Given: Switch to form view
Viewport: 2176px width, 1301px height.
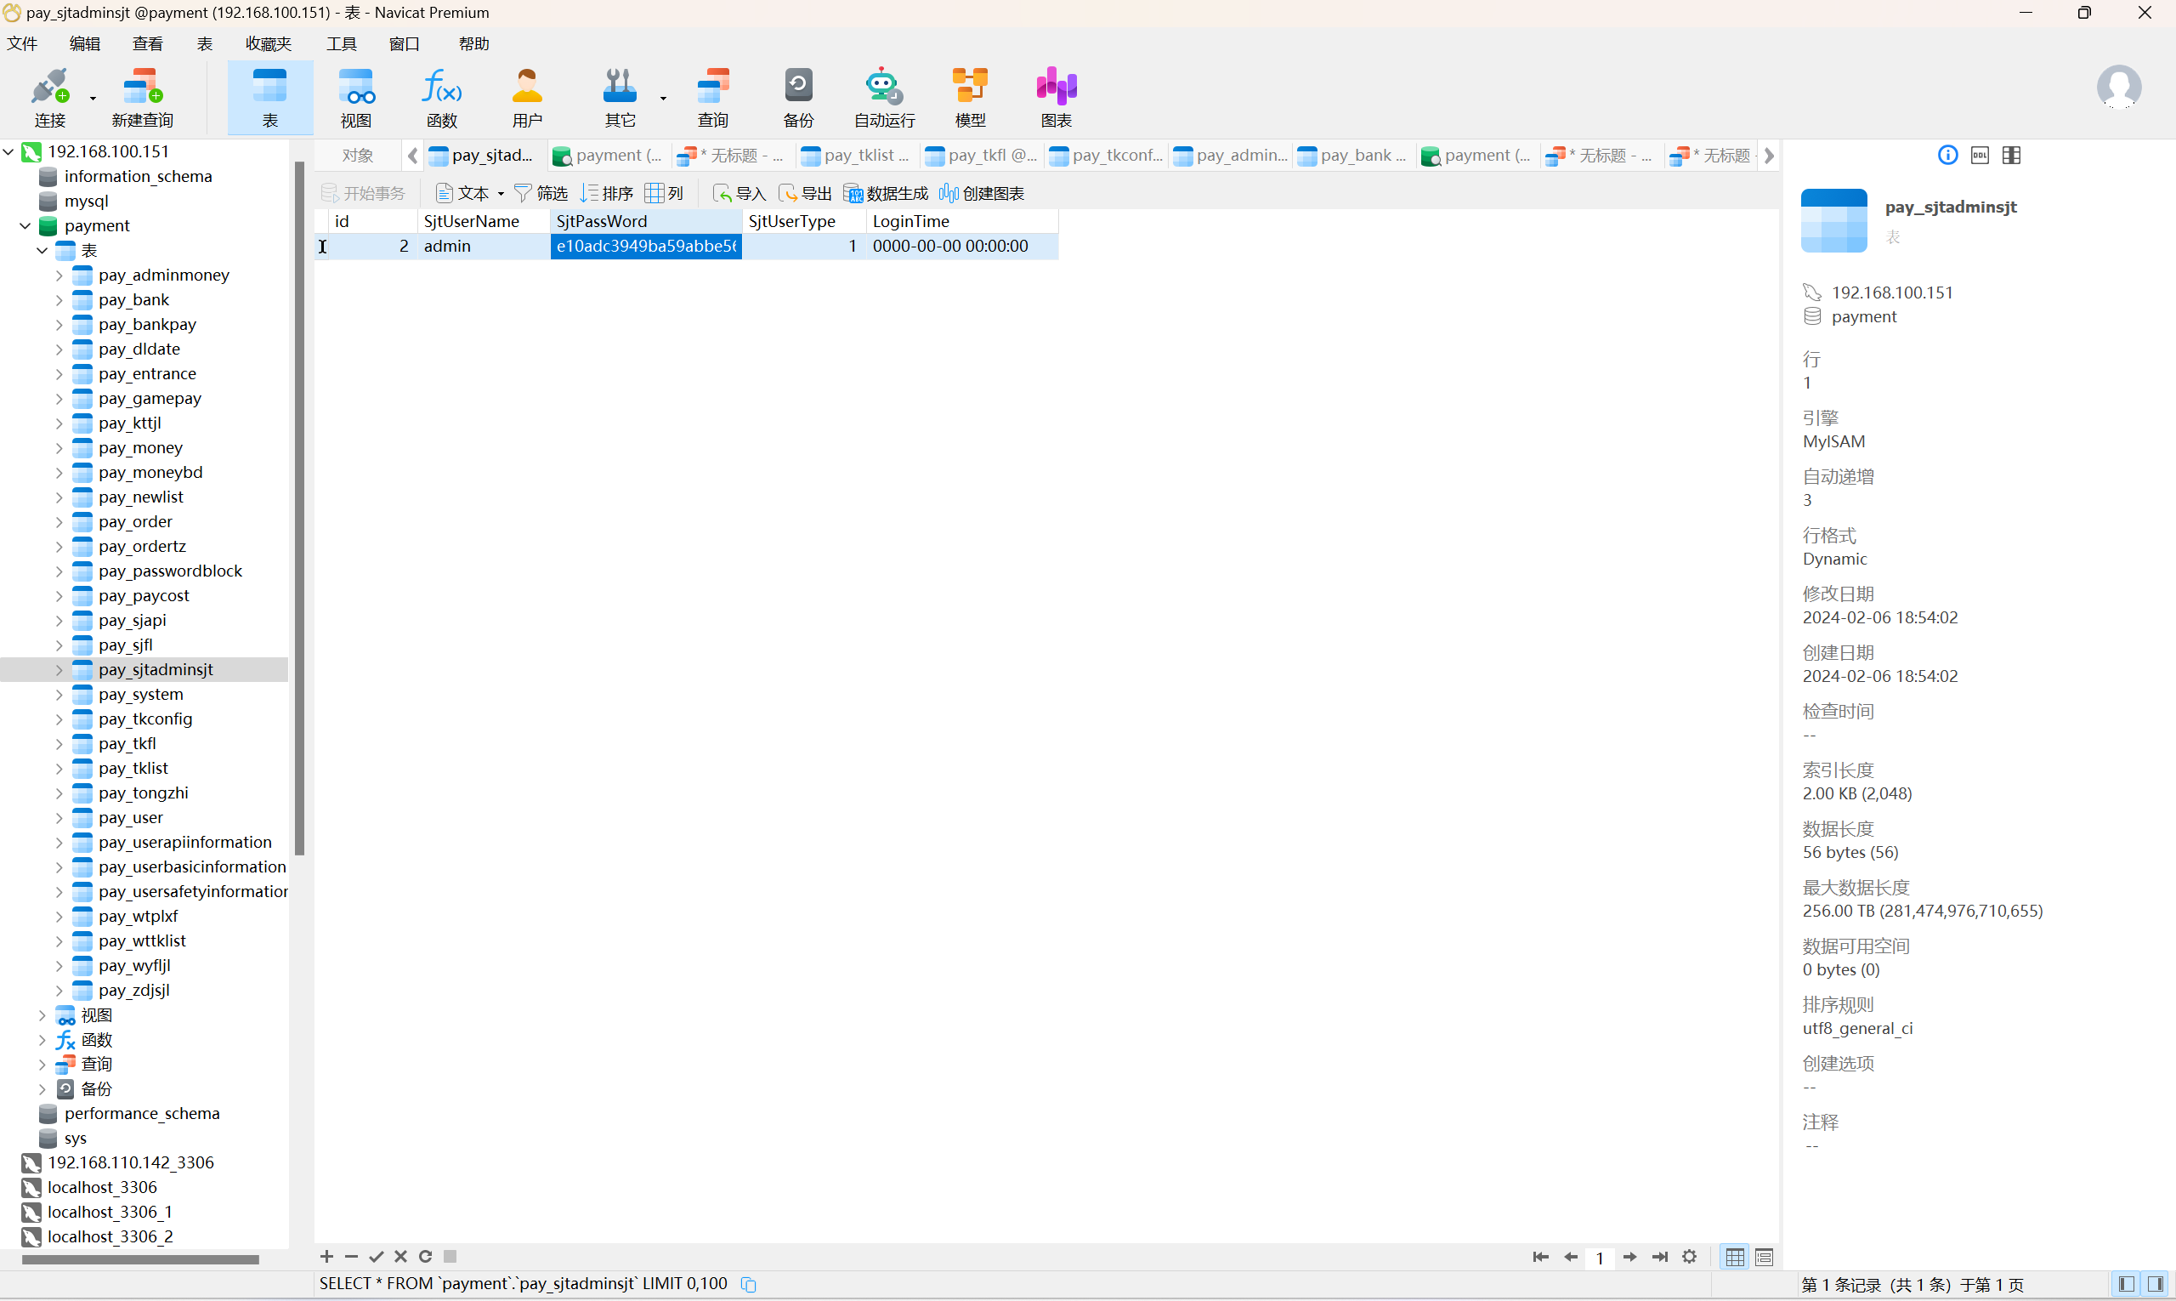Looking at the screenshot, I should point(1764,1257).
